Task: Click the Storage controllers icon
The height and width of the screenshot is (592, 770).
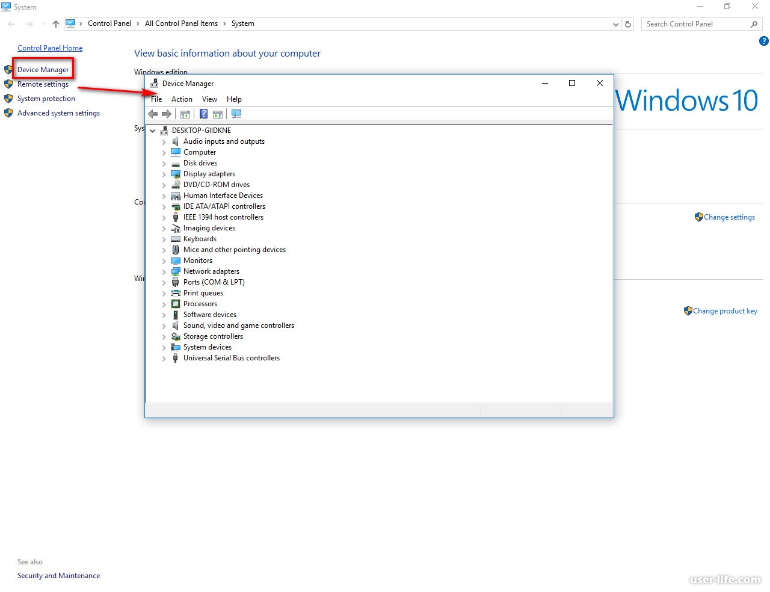Action: (x=176, y=336)
